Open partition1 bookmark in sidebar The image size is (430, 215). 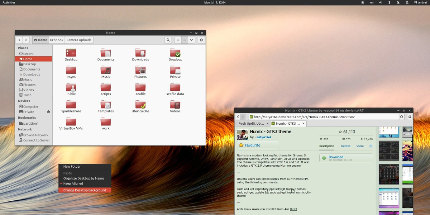click(34, 124)
